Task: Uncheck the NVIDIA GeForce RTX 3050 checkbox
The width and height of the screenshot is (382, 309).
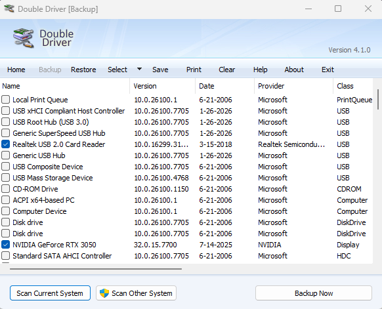Action: [6, 245]
